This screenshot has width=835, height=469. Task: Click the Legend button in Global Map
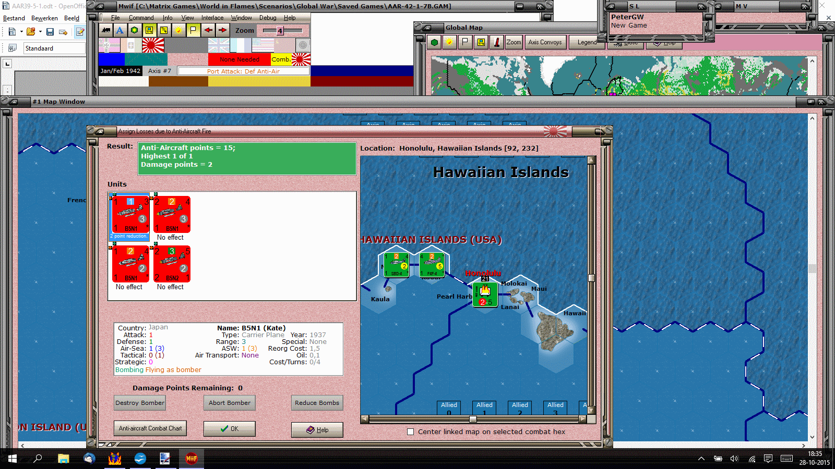pos(587,42)
